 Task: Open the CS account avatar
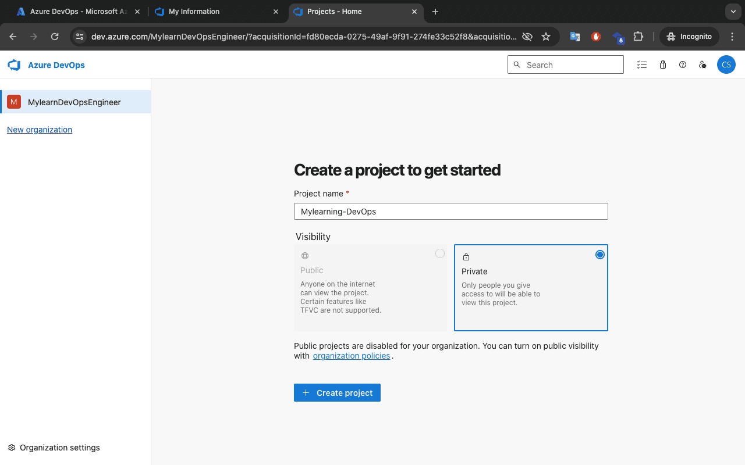point(726,65)
